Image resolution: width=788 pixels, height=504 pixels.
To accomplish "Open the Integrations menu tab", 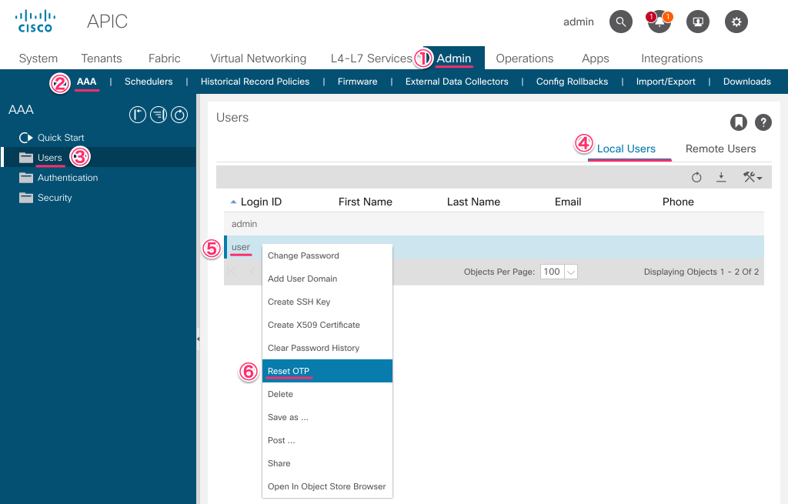I will point(672,58).
